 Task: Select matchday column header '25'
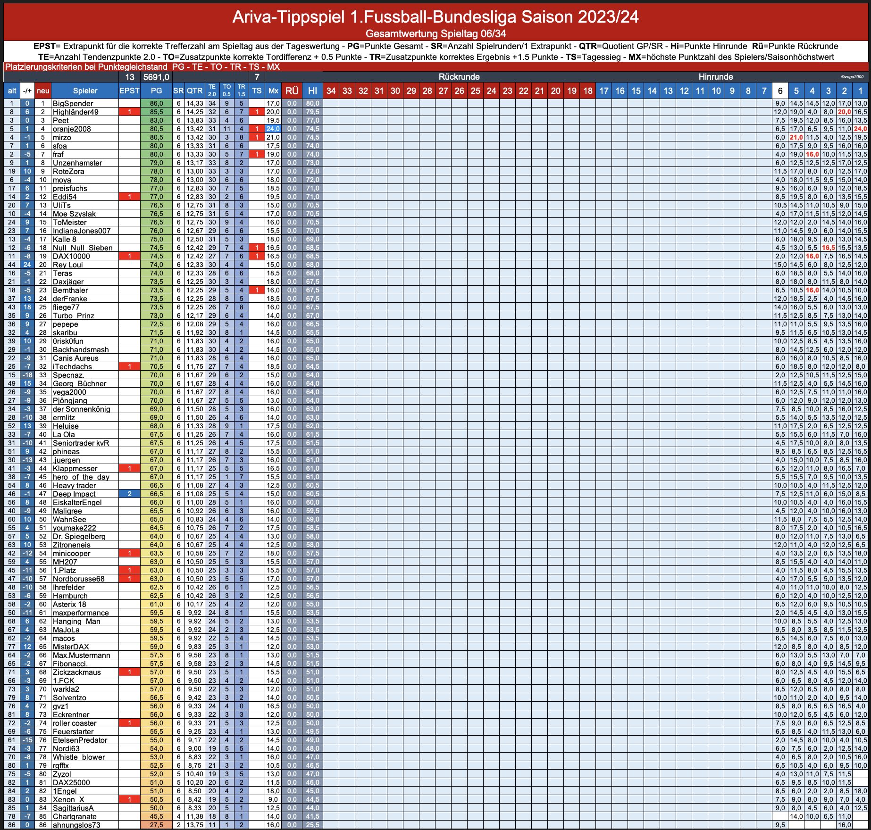pos(476,91)
